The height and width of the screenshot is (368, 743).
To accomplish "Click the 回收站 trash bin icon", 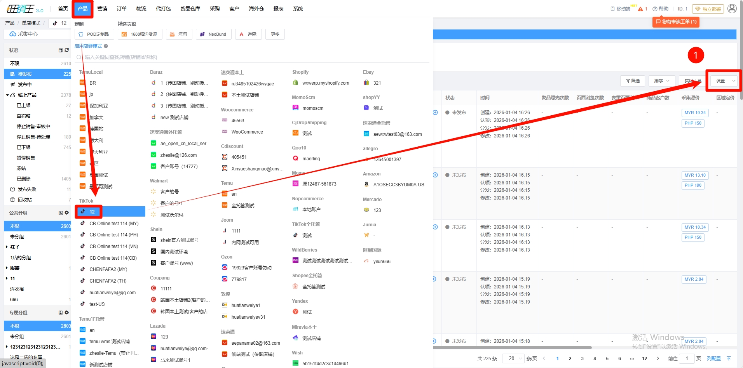I will tap(12, 200).
